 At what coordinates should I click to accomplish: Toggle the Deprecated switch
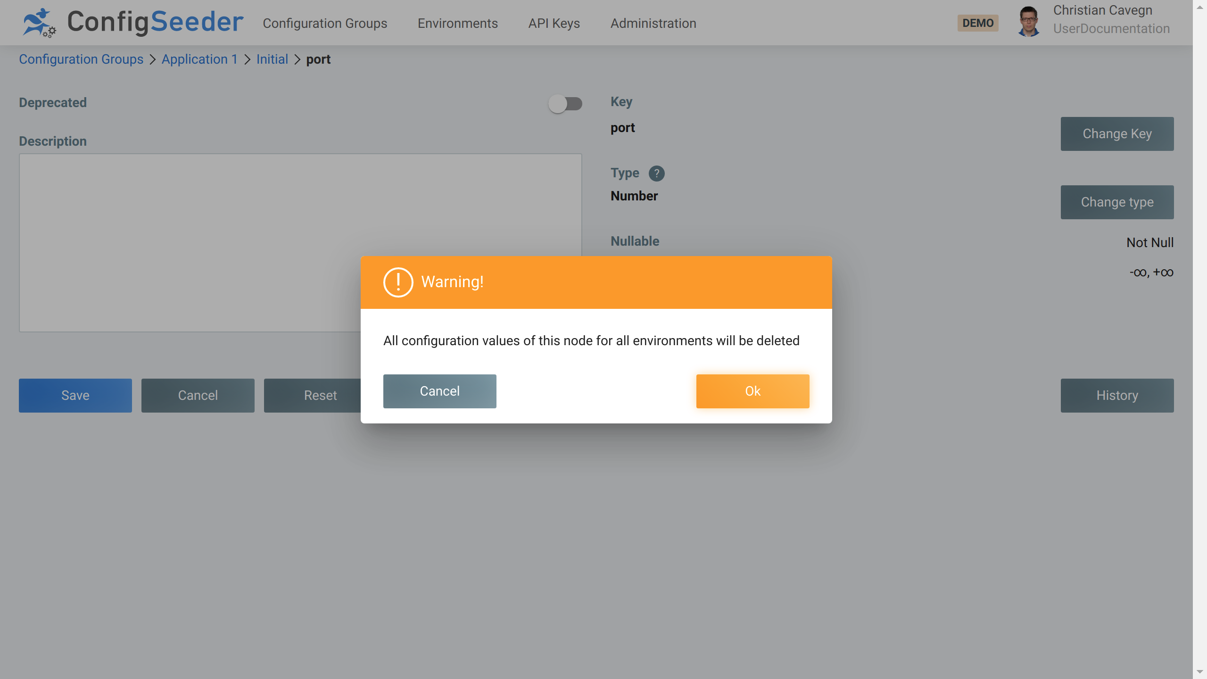point(565,104)
